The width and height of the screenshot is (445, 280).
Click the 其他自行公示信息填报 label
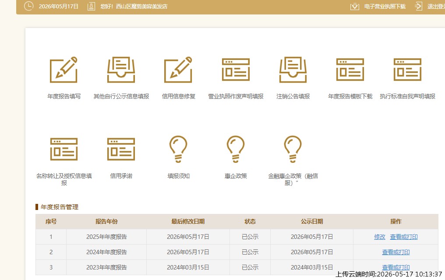pyautogui.click(x=121, y=96)
